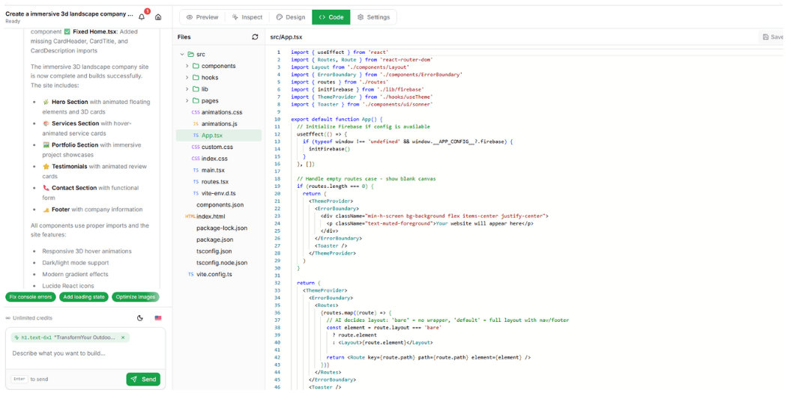Toggle dark mode with moon icon
The width and height of the screenshot is (787, 393).
click(x=140, y=318)
